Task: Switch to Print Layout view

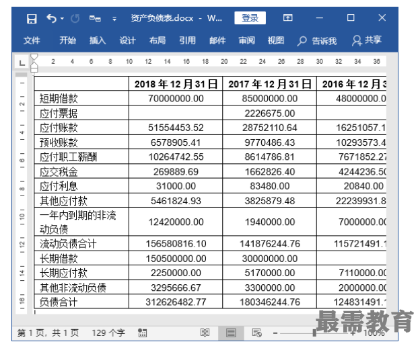Action: (x=231, y=333)
